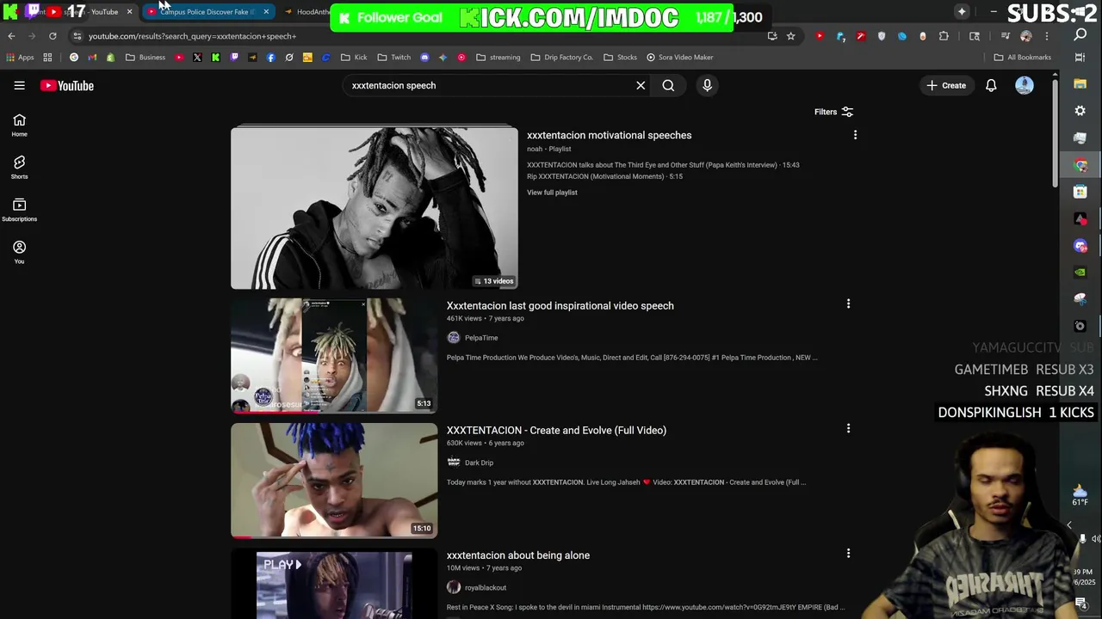Open the Filters option for search results

833,112
